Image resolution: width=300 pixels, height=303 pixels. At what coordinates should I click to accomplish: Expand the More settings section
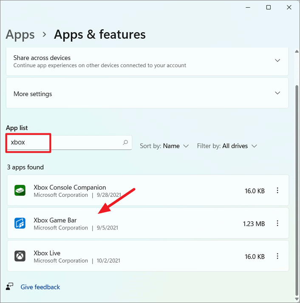coord(277,93)
